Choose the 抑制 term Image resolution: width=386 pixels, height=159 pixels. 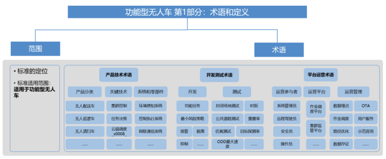(x=184, y=144)
